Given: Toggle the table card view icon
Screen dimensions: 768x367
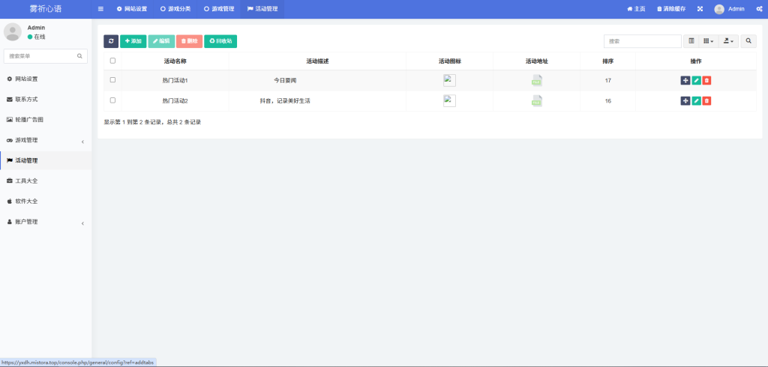Looking at the screenshot, I should tap(691, 41).
